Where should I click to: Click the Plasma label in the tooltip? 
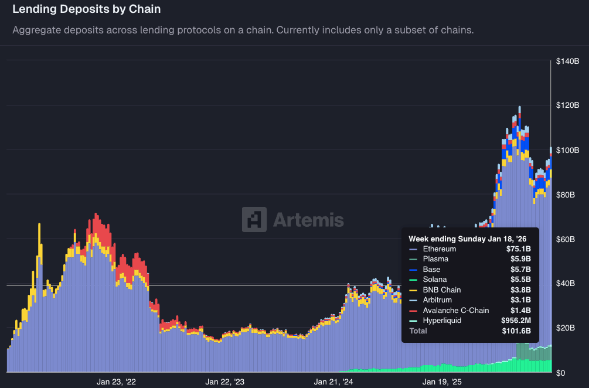coord(435,259)
